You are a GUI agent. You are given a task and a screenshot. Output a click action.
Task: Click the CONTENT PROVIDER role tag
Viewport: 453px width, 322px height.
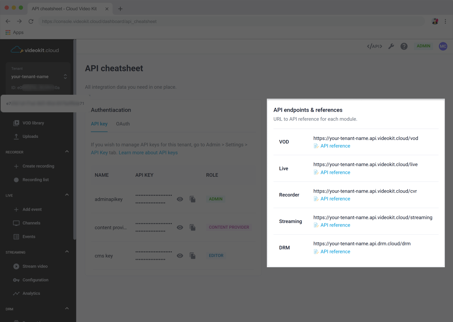coord(229,227)
